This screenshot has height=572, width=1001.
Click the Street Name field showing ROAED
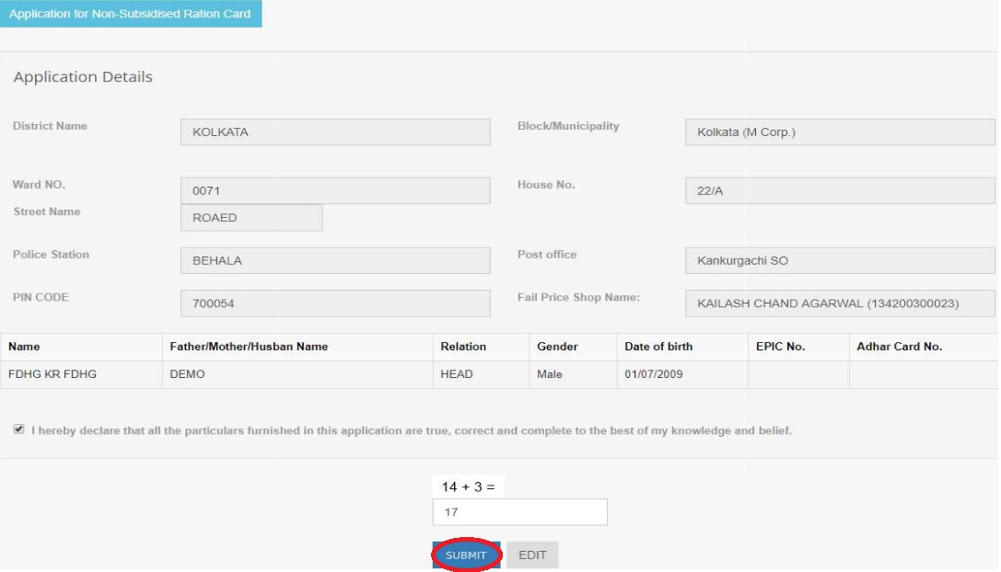pos(251,218)
